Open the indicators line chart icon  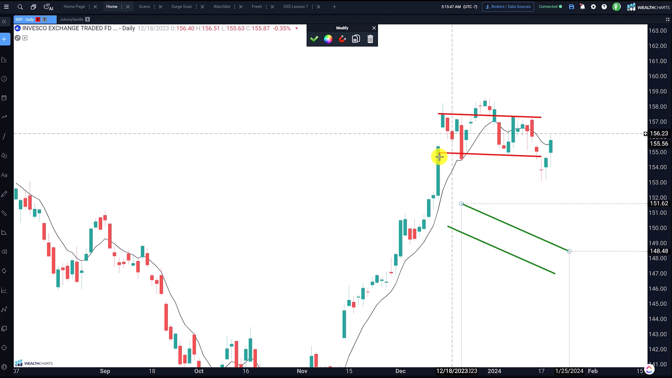[4, 290]
